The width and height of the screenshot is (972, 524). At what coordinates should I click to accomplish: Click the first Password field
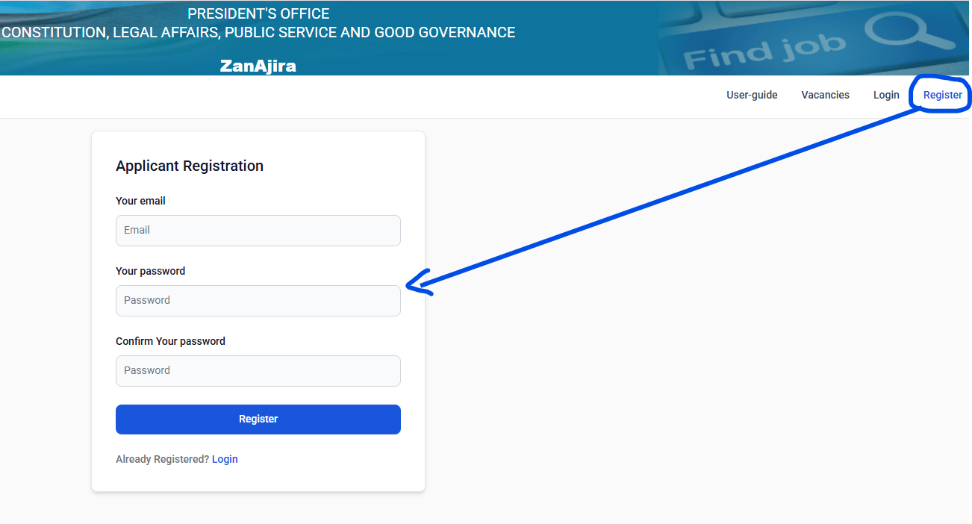point(258,301)
